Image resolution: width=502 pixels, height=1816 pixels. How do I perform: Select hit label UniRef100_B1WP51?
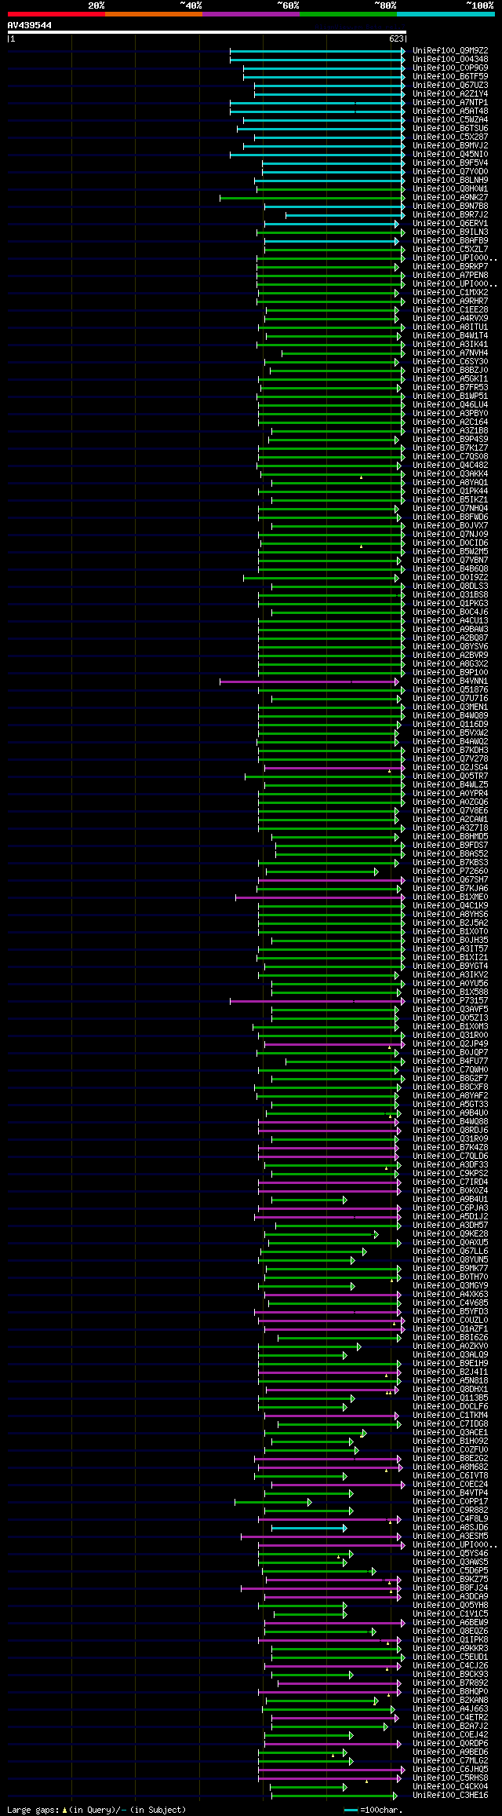coord(450,396)
